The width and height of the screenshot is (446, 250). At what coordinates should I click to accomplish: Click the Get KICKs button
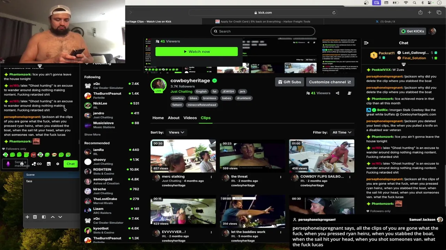412,31
